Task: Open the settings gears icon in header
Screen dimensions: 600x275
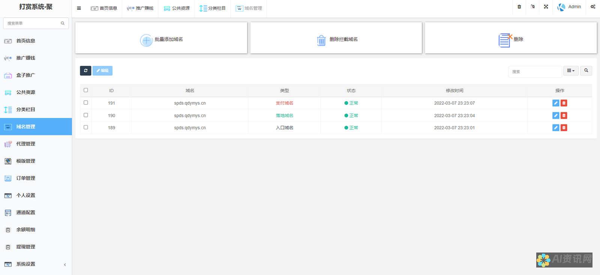Action: tap(593, 7)
